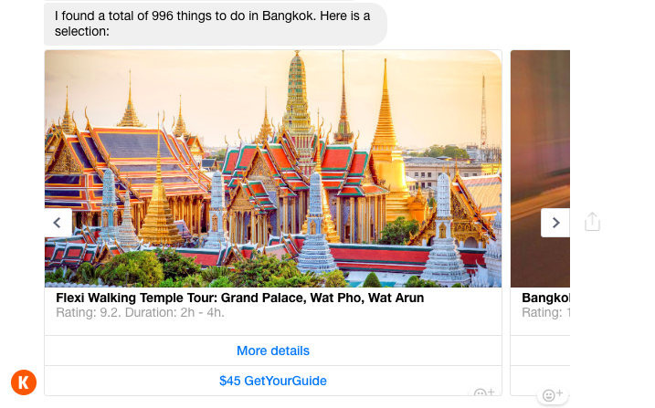Viewport: 655px width, 408px height.
Task: Click the empty space right of message bubble
Action: (x=512, y=24)
